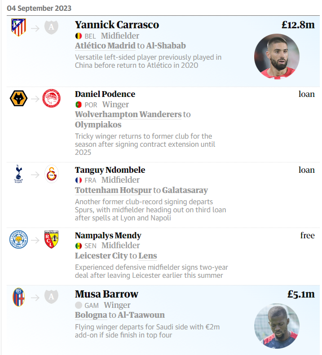
Task: Open the Al-Shabab club link
Action: [166, 46]
